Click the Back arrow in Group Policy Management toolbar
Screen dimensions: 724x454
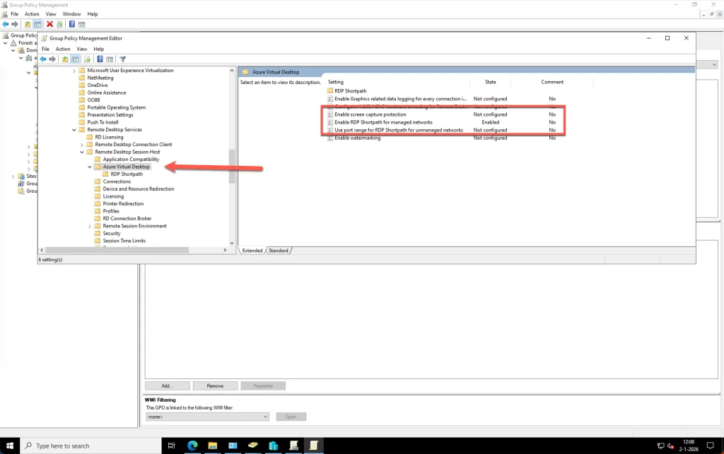tap(6, 24)
